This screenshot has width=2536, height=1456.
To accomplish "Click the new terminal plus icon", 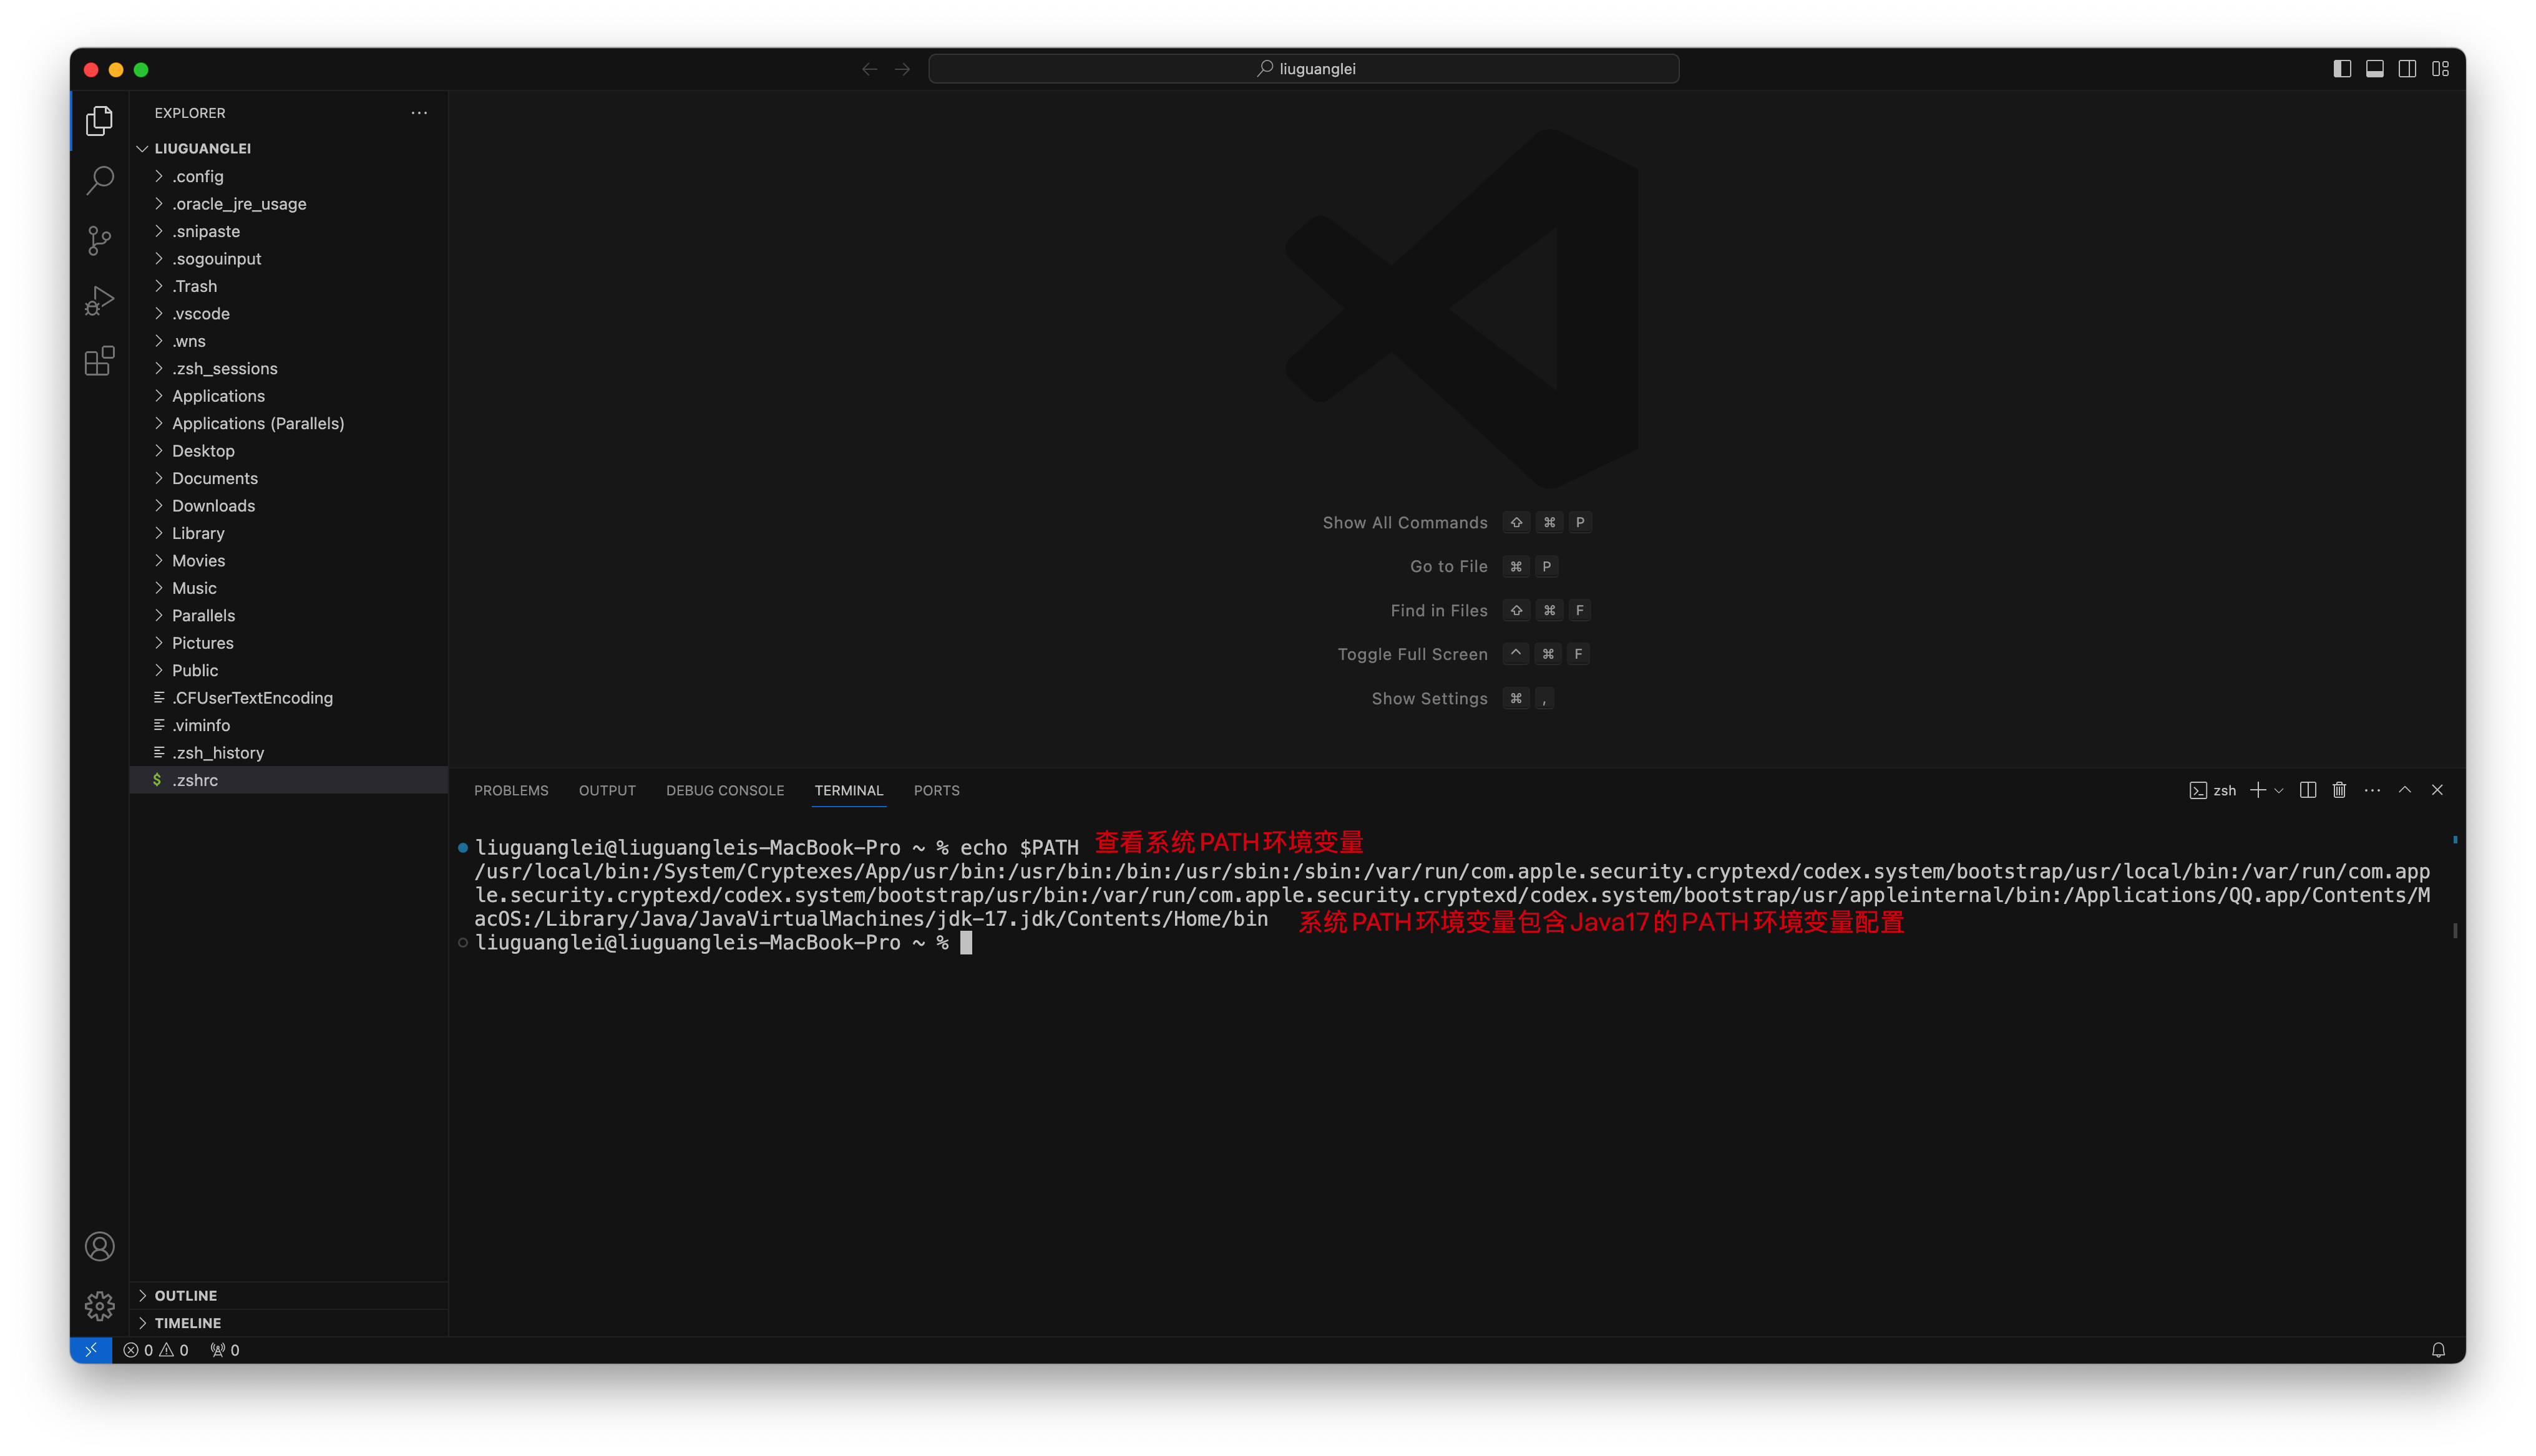I will [2258, 790].
